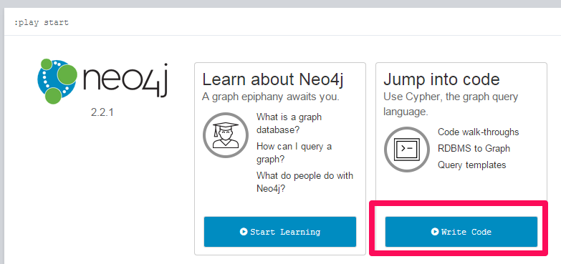Click the Neo4j globe logo icon
561x264 pixels.
tap(57, 81)
